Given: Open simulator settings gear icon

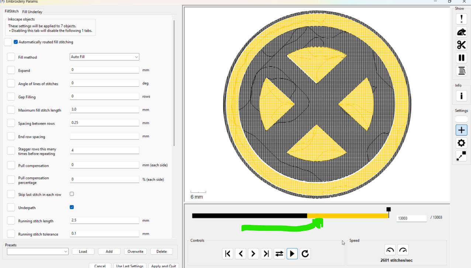Looking at the screenshot, I should pos(461,143).
